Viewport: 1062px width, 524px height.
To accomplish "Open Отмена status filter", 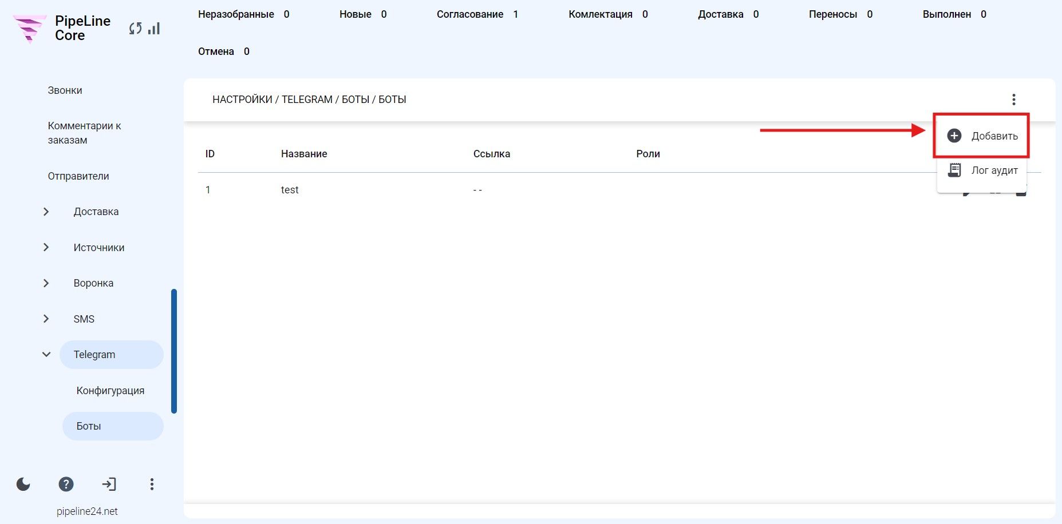I will (x=224, y=51).
